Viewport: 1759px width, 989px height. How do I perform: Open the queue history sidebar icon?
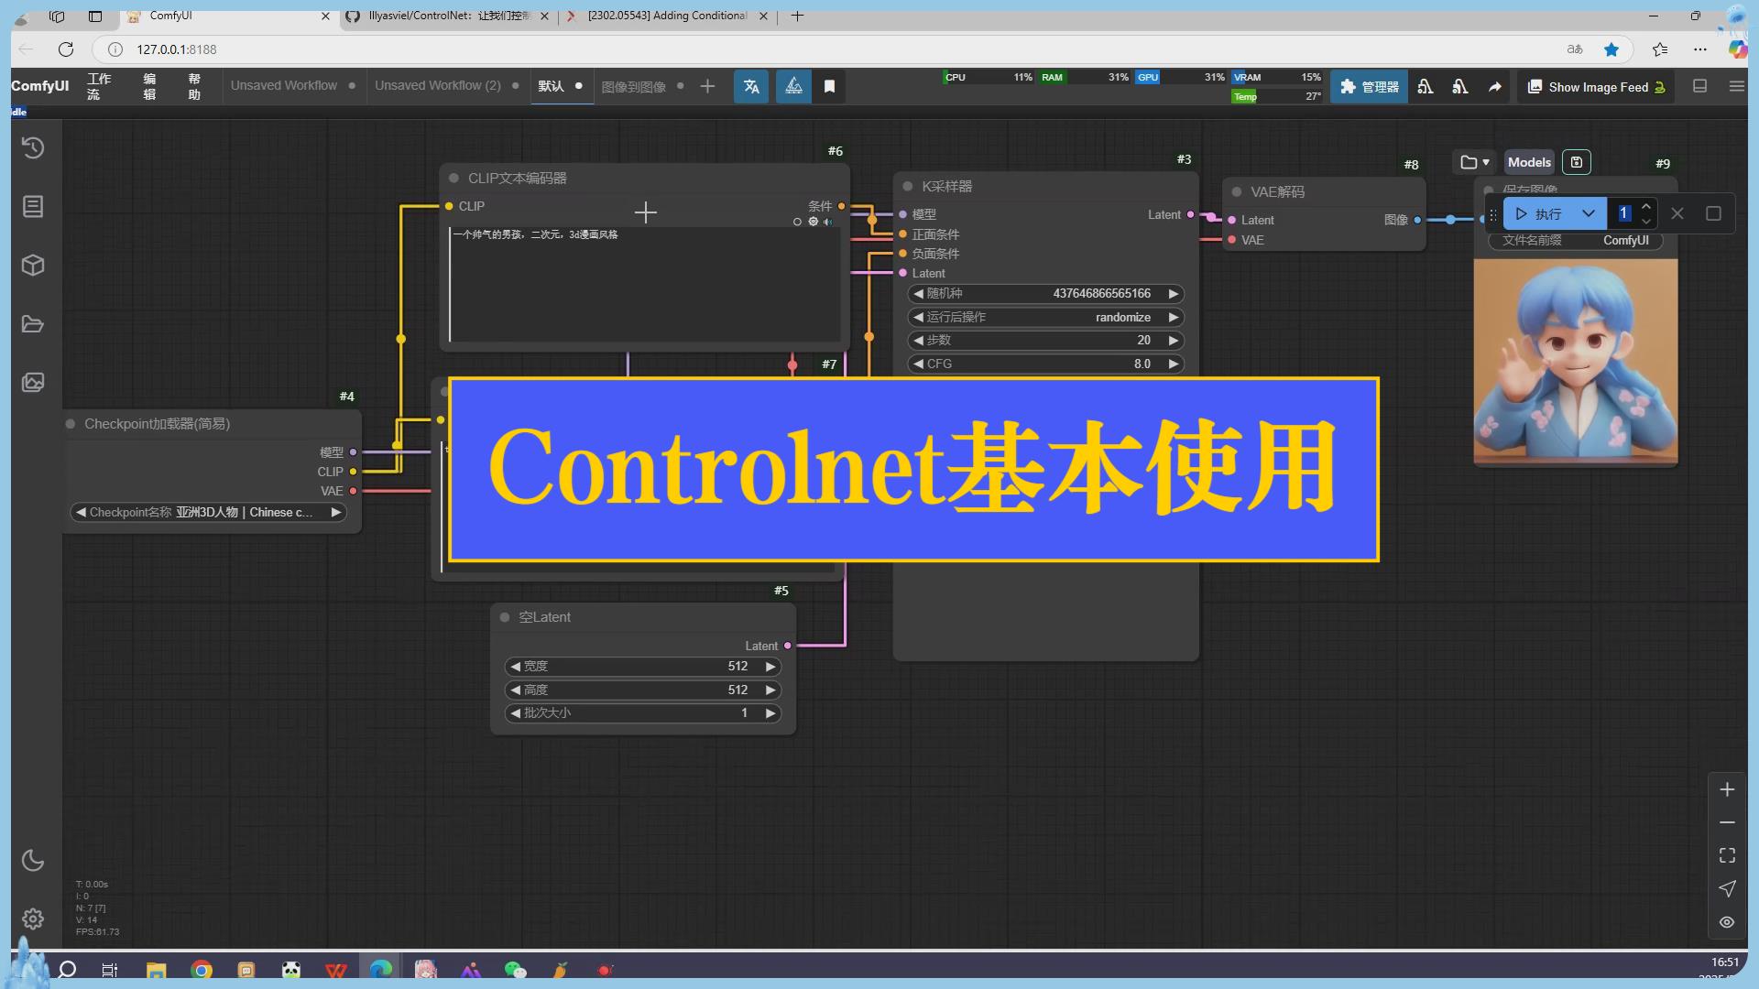(x=33, y=148)
